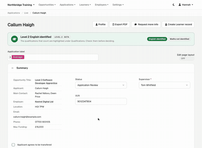Viewport: 202px width, 148px height.
Task: Click Create Learner record button
Action: coord(178,24)
